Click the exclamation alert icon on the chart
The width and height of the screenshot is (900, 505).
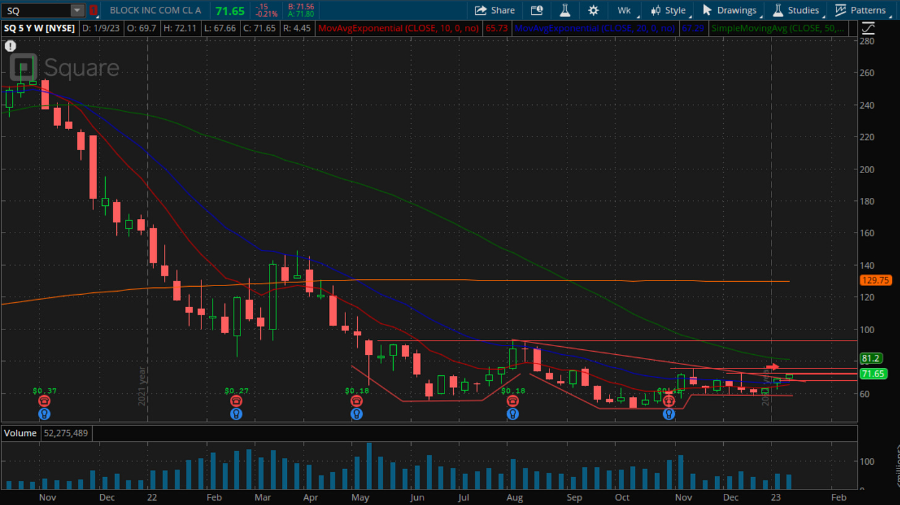(x=10, y=46)
